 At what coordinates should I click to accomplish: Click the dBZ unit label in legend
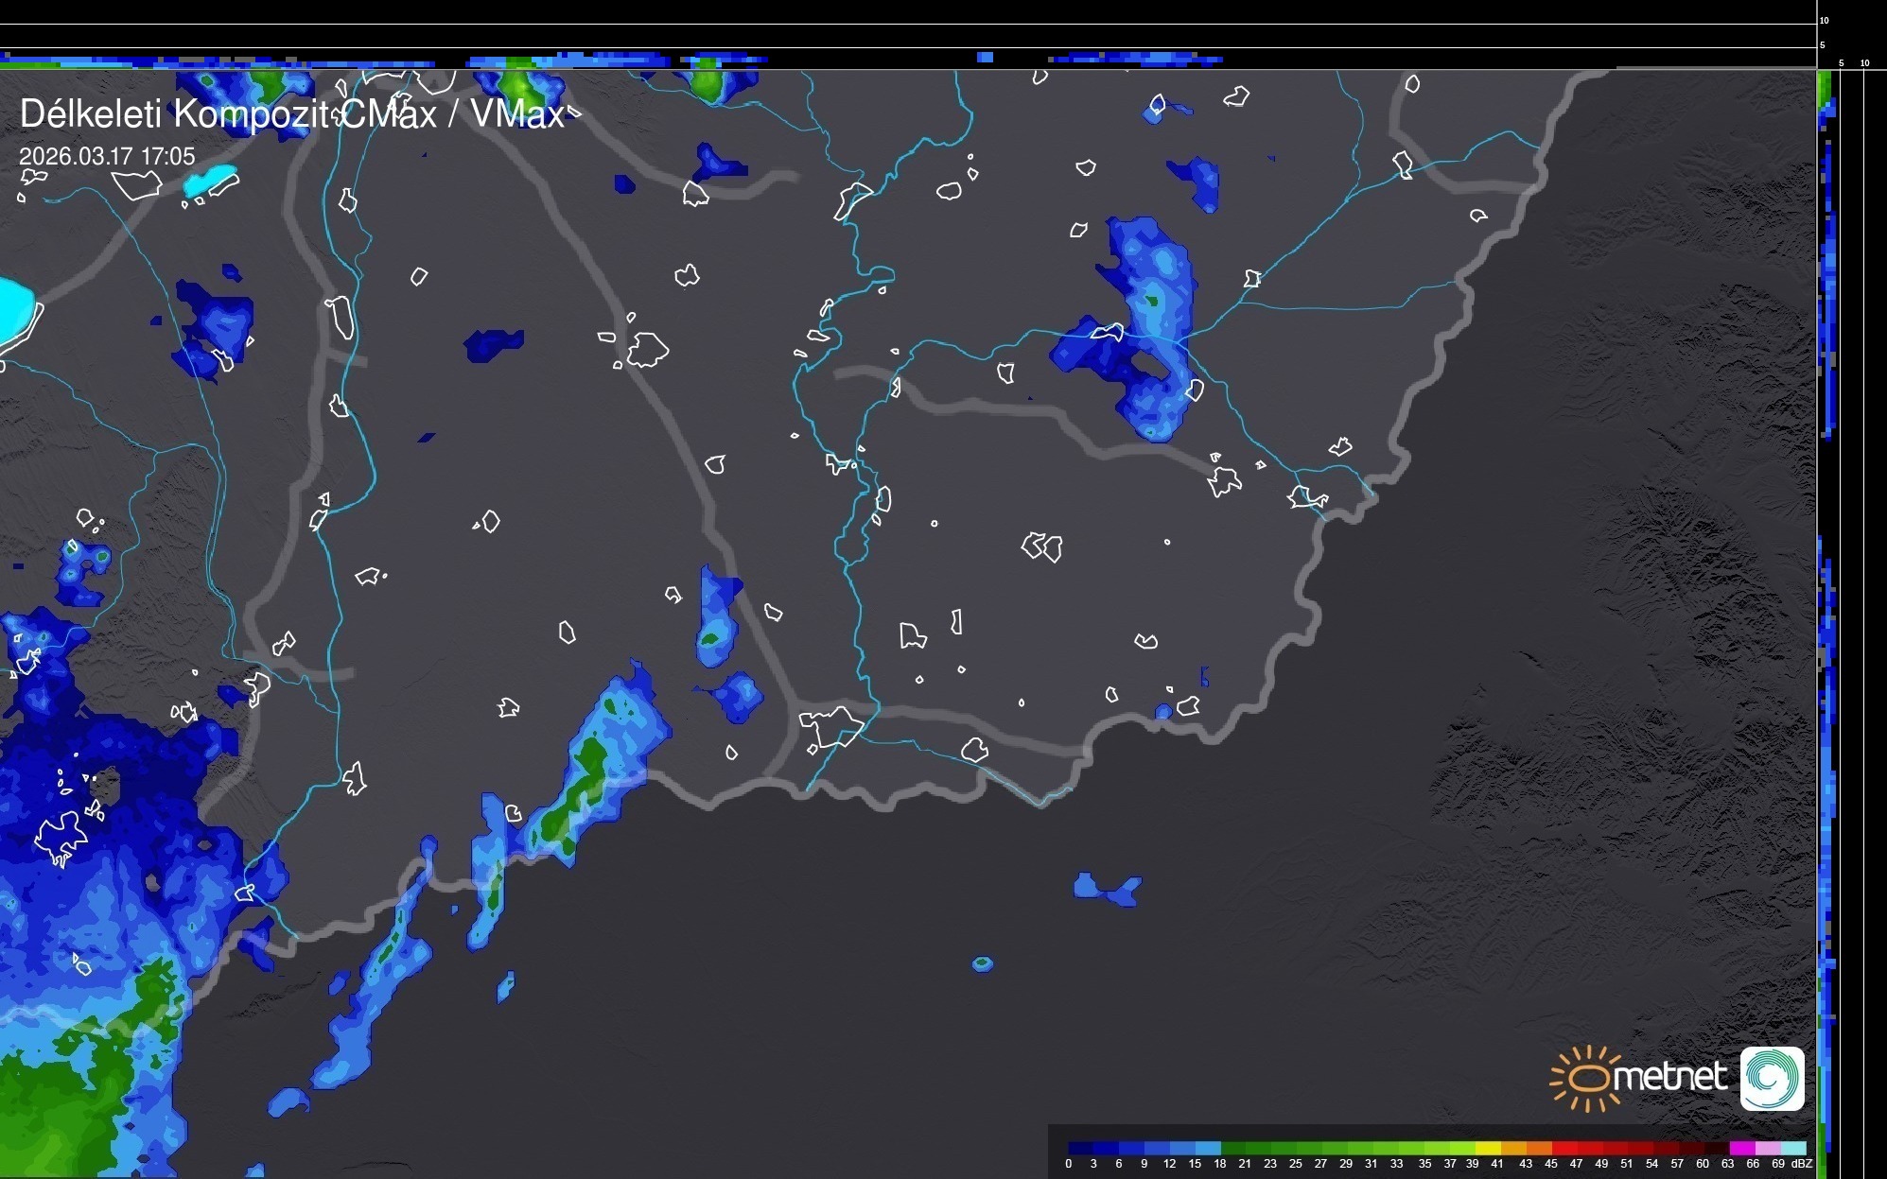coord(1801,1164)
